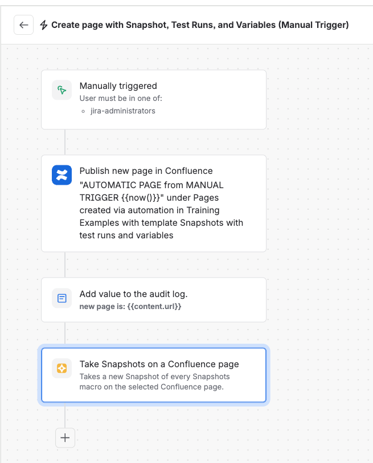Click the 'User must be in one of' text
Image resolution: width=373 pixels, height=463 pixels.
[x=121, y=98]
